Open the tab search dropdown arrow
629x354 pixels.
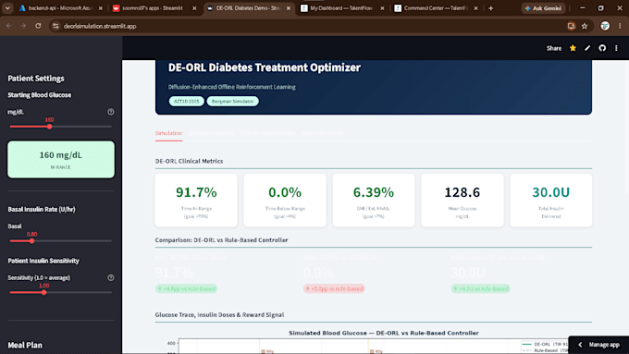coord(7,8)
